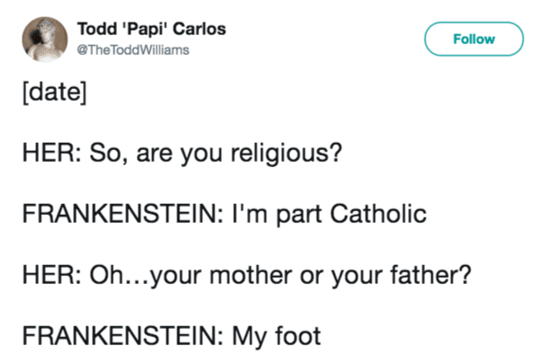Click the word 'mother' in the tweet

click(250, 275)
